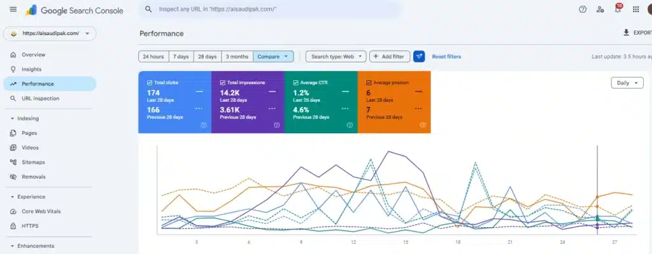Open the help question mark icon
Screen dimensions: 652x254
pos(583,9)
